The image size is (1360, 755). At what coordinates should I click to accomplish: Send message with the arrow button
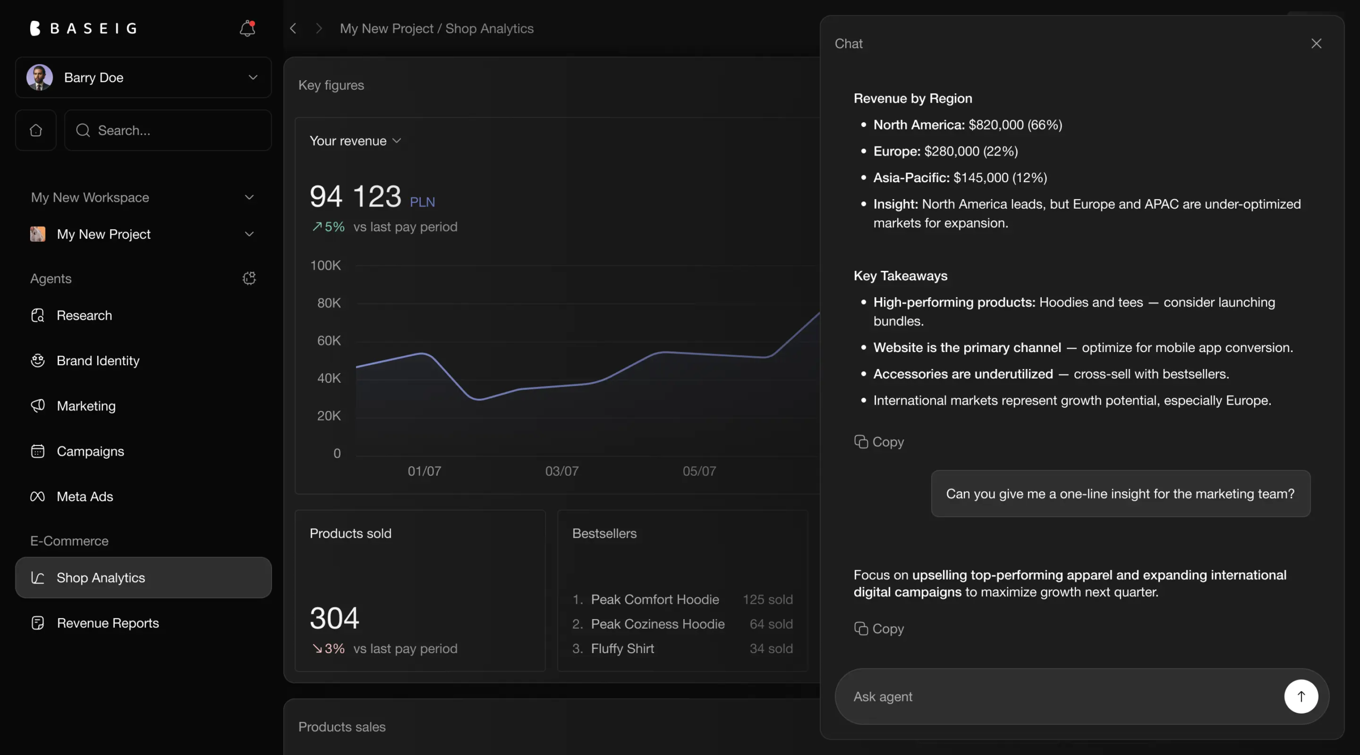coord(1300,696)
